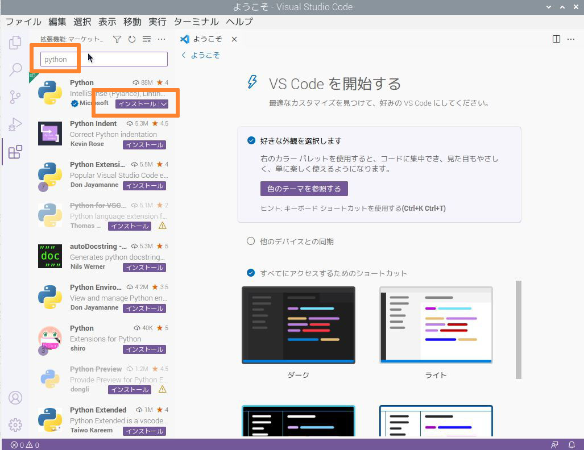This screenshot has height=450, width=584.
Task: Refresh the extensions list
Action: click(x=132, y=39)
